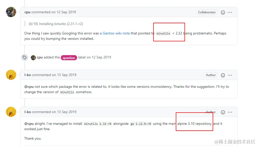Click l-ko username on the 'not sure' comment
The image size is (257, 146).
tap(27, 75)
